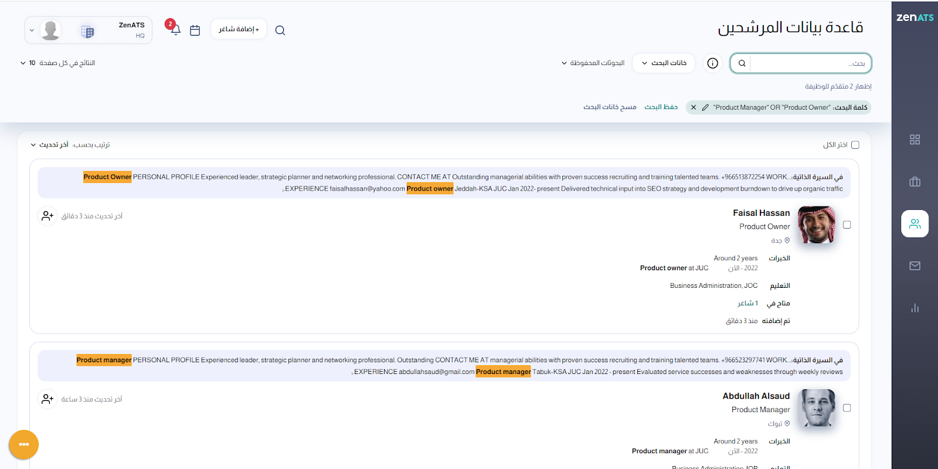Click the search magnifier inside search box

(x=742, y=63)
